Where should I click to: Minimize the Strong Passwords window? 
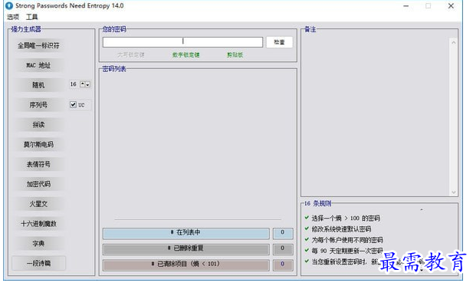pyautogui.click(x=406, y=5)
